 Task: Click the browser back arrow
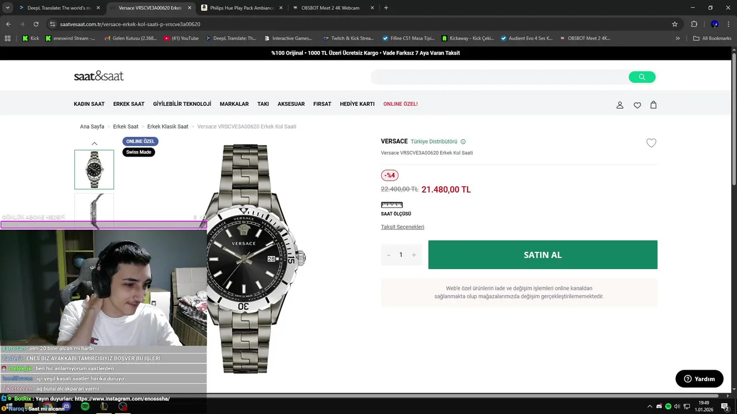[x=8, y=24]
